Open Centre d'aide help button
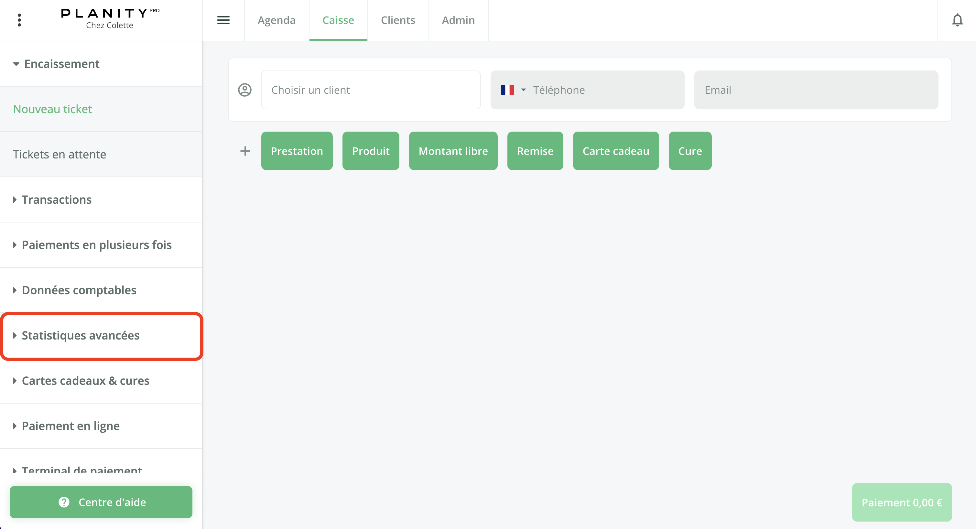Viewport: 976px width, 529px height. pos(101,502)
